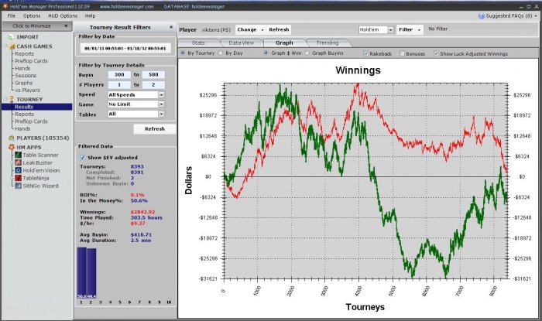Screen dimensions: 542x321
Task: Collapse sidebar with Click to Minimize arrow
Action: pos(66,26)
